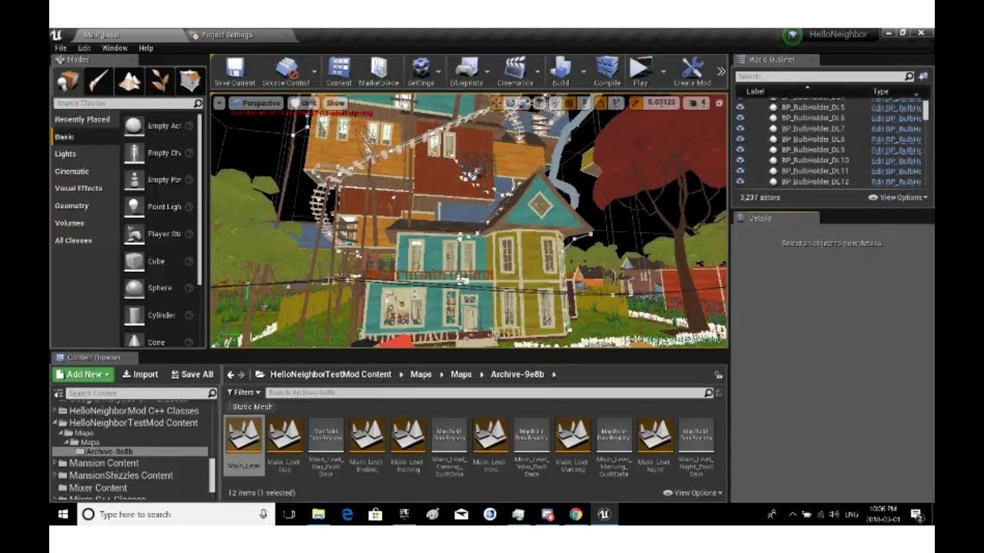984x553 pixels.
Task: Choose the Cube shape icon
Action: click(135, 261)
